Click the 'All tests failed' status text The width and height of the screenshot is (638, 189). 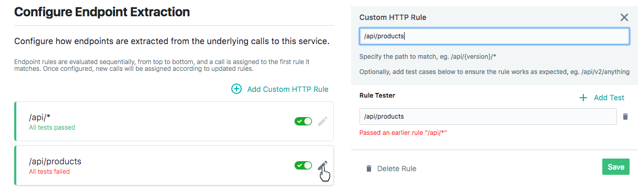49,172
